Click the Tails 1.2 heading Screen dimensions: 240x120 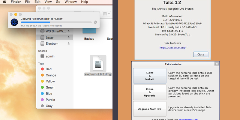click(172, 3)
